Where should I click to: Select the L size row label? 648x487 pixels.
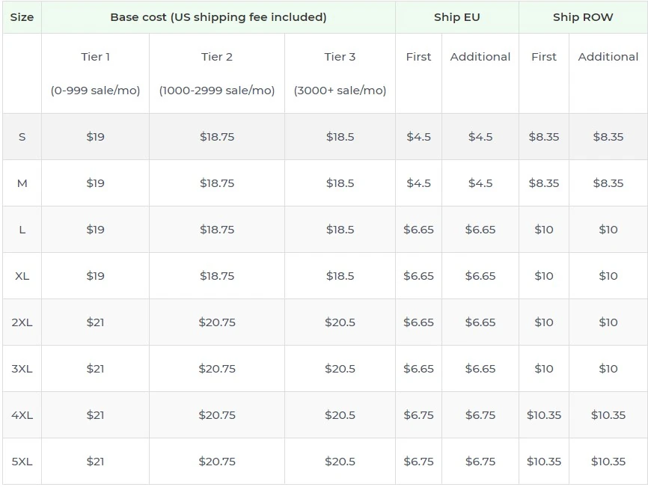[22, 229]
